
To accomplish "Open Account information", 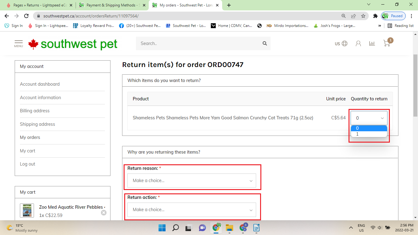I will coord(40,98).
